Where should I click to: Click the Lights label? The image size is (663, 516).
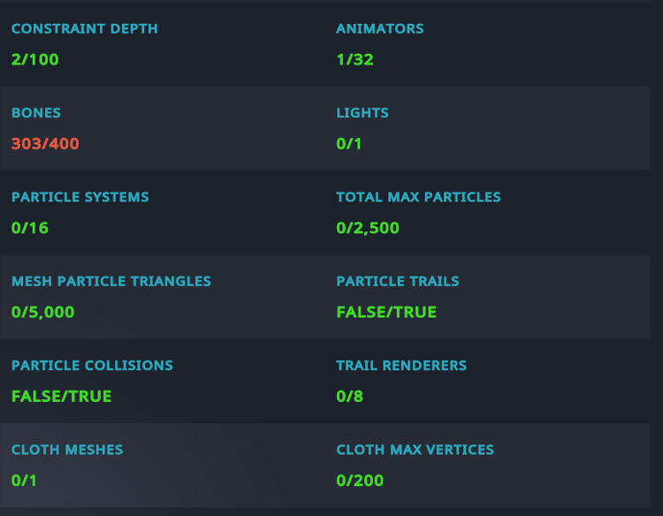(362, 113)
